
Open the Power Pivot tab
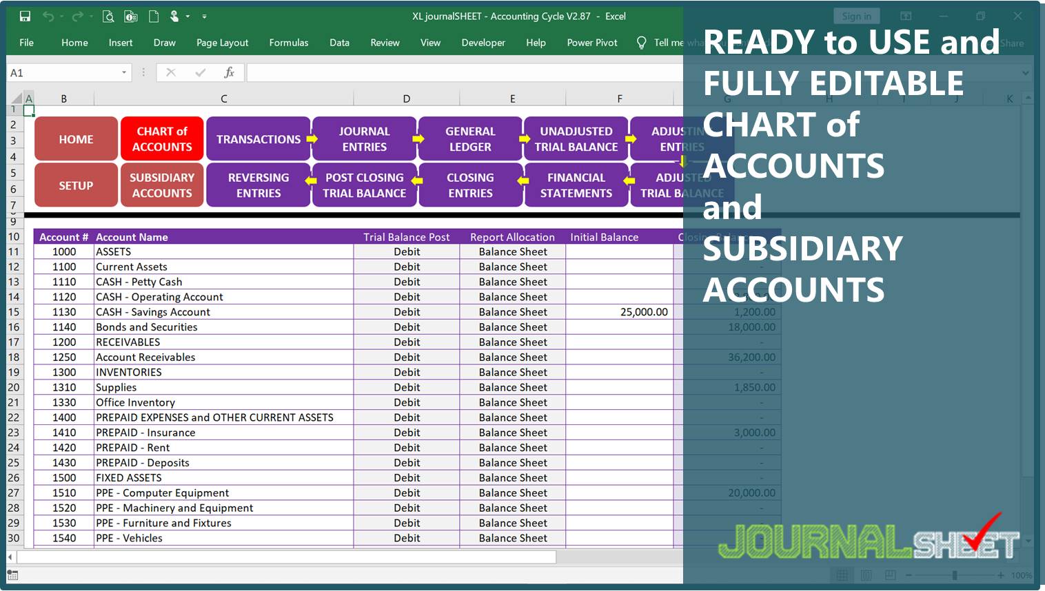pos(591,43)
